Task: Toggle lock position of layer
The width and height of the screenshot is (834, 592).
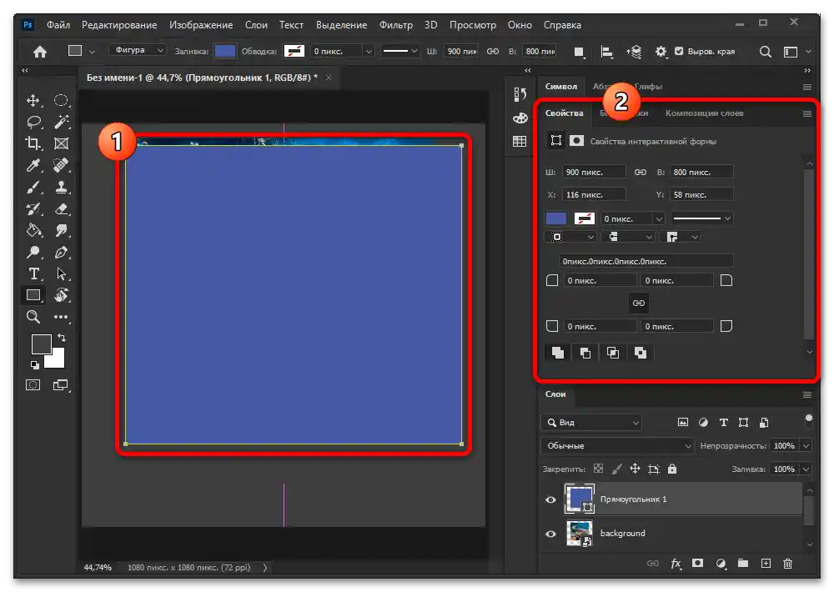Action: [635, 469]
